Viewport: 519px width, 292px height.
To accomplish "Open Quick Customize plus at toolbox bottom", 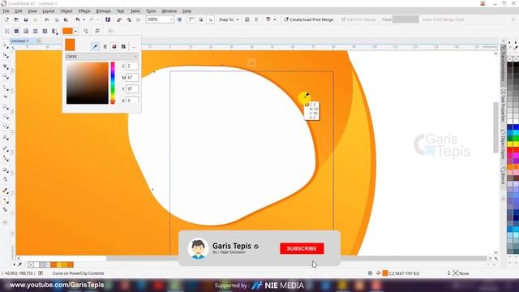I will click(x=5, y=222).
